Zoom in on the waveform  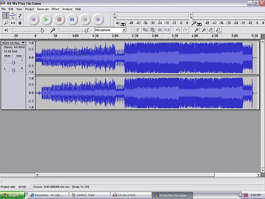pos(196,30)
